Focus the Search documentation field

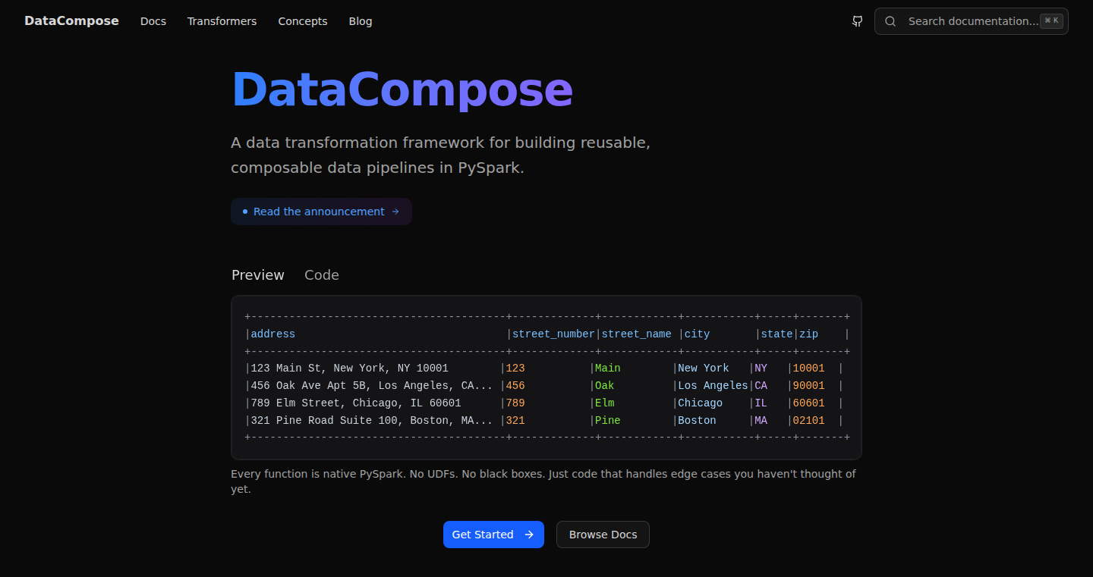[972, 21]
